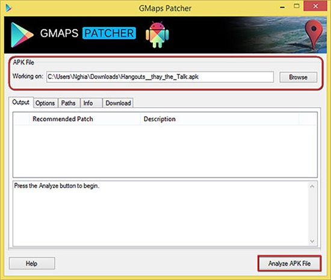Click the blue PATCHER logo badge
This screenshot has height=280, width=331.
coord(109,33)
